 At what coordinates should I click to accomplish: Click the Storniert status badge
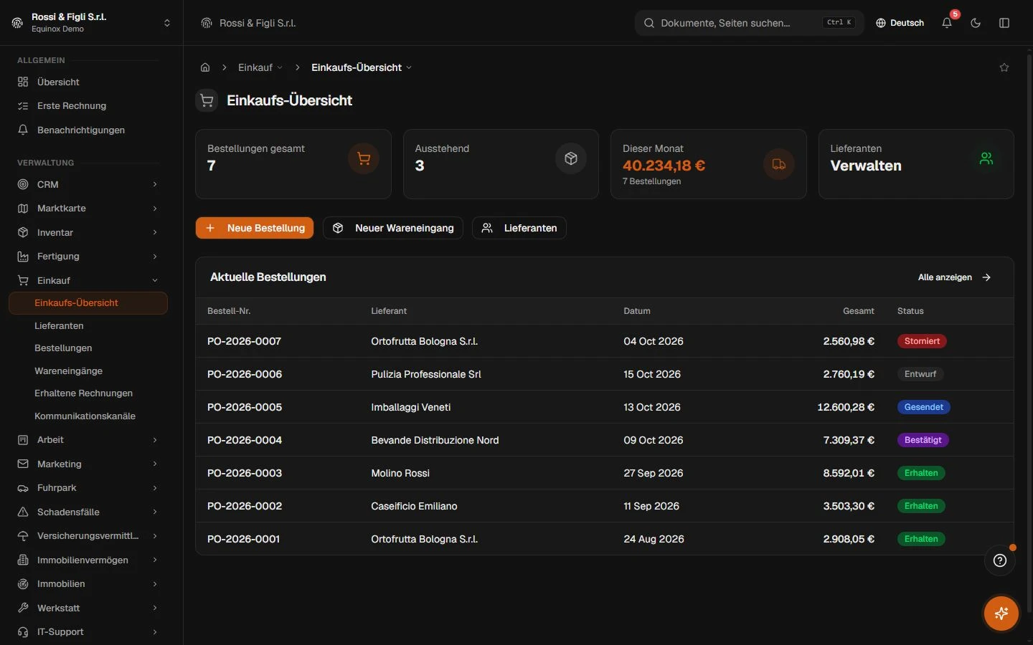click(x=922, y=341)
